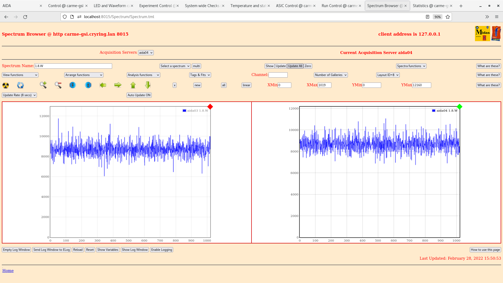The width and height of the screenshot is (503, 283).
Task: Zoom out with the magnifier minus icon
Action: (58, 85)
